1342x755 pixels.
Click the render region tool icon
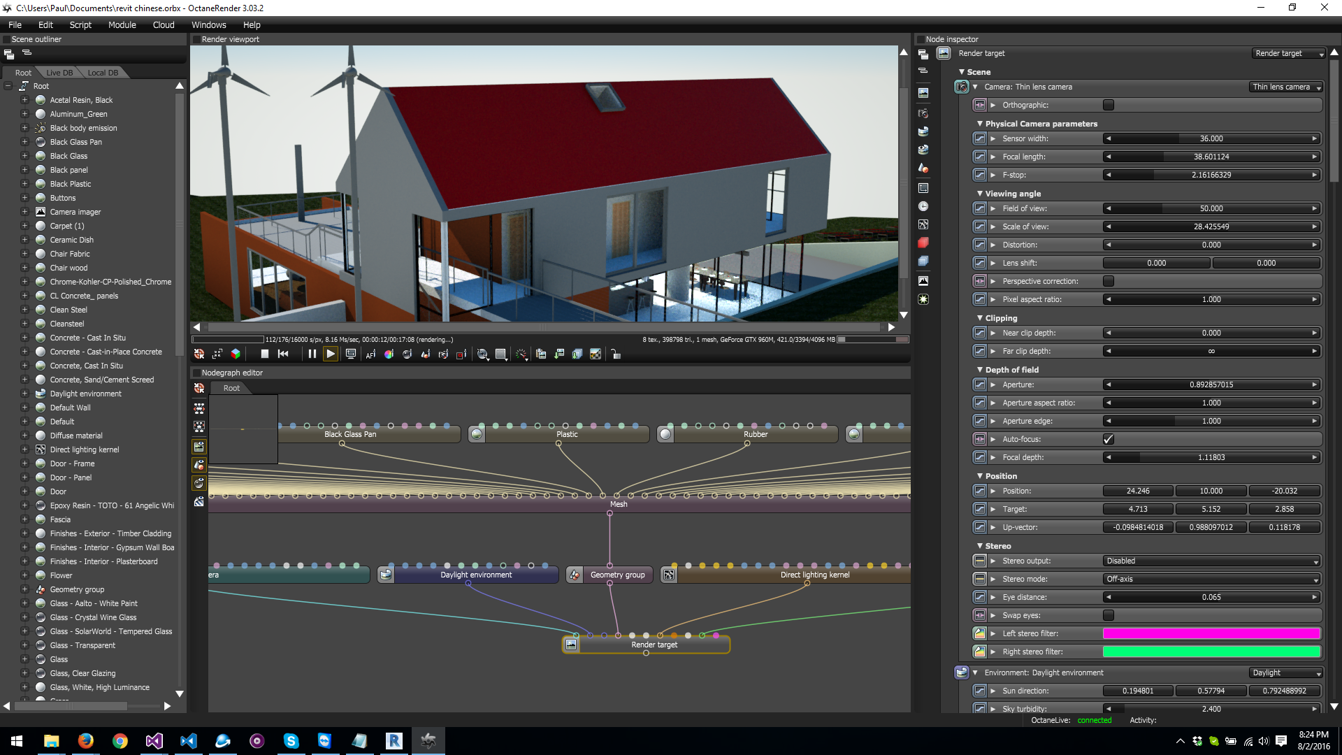coord(461,354)
